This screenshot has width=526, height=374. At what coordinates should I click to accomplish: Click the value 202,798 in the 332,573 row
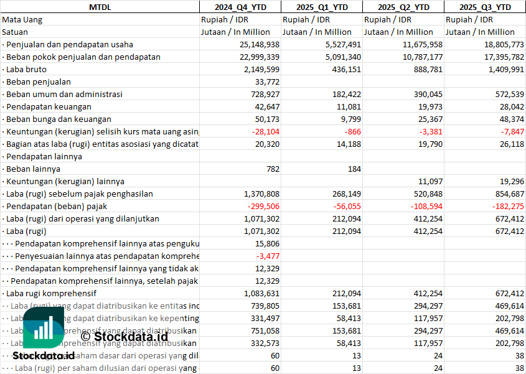point(510,343)
